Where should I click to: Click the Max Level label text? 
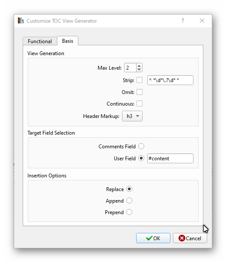point(110,68)
